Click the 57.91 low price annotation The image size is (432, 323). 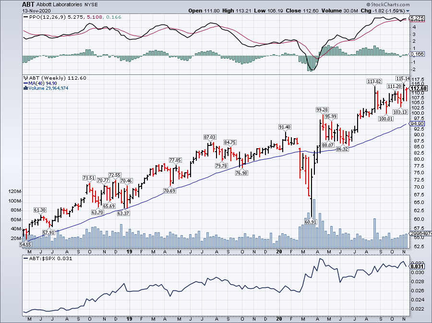(48, 233)
